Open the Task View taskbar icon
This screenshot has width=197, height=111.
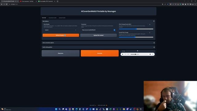pos(63,109)
